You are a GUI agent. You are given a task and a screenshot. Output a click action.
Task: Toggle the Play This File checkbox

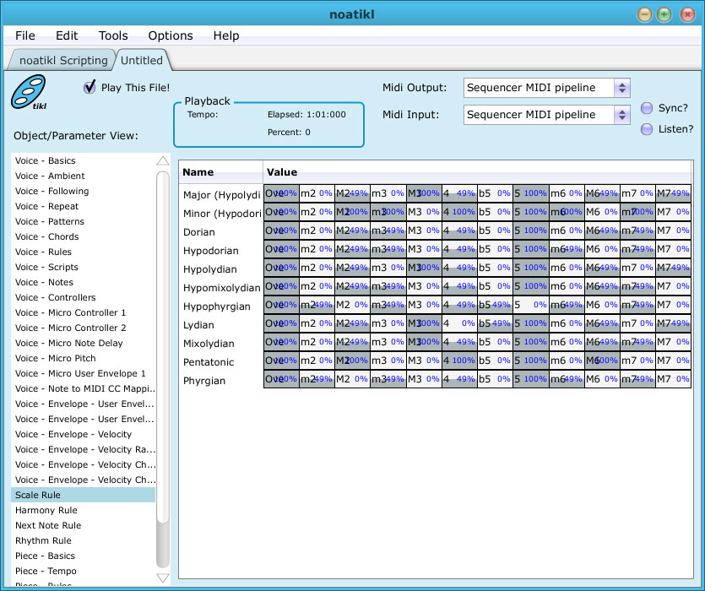click(89, 87)
